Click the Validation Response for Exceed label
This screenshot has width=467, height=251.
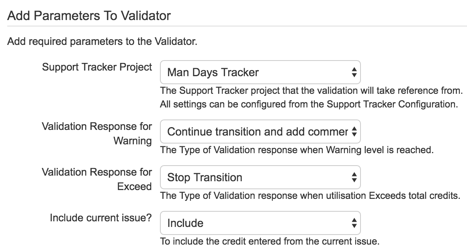pyautogui.click(x=97, y=179)
